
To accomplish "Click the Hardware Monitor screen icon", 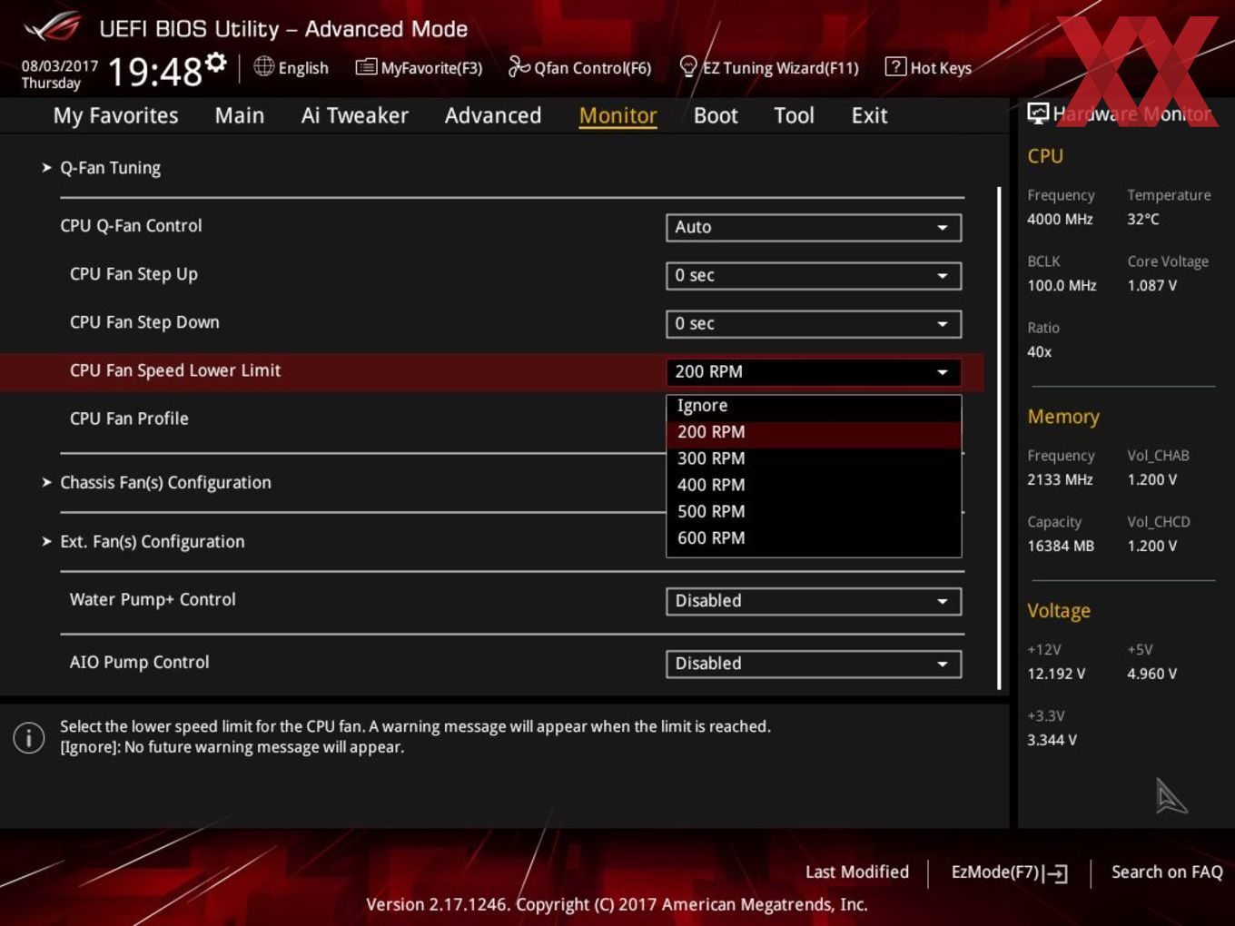I will (1038, 113).
